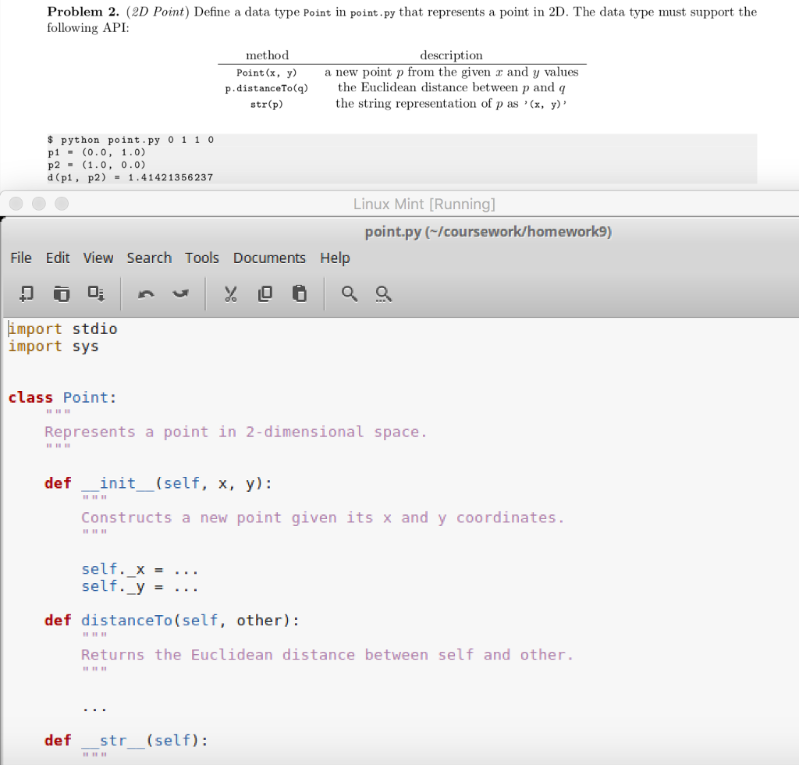799x765 pixels.
Task: Create a new document
Action: pyautogui.click(x=26, y=293)
